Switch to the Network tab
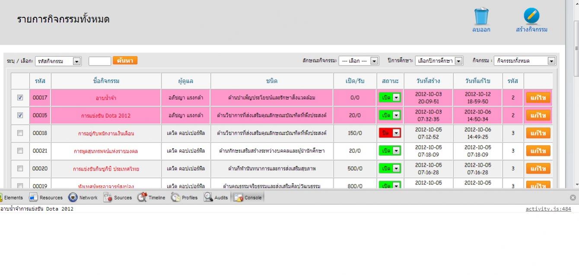Image resolution: width=579 pixels, height=275 pixels. tap(83, 198)
